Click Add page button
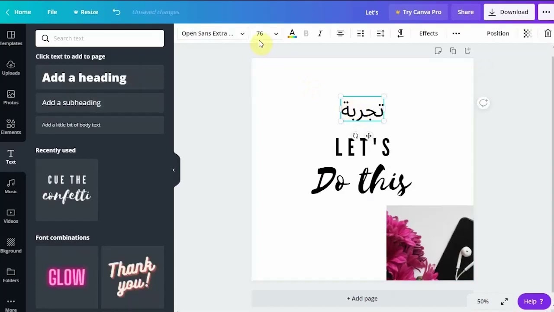554x312 pixels. (x=362, y=299)
